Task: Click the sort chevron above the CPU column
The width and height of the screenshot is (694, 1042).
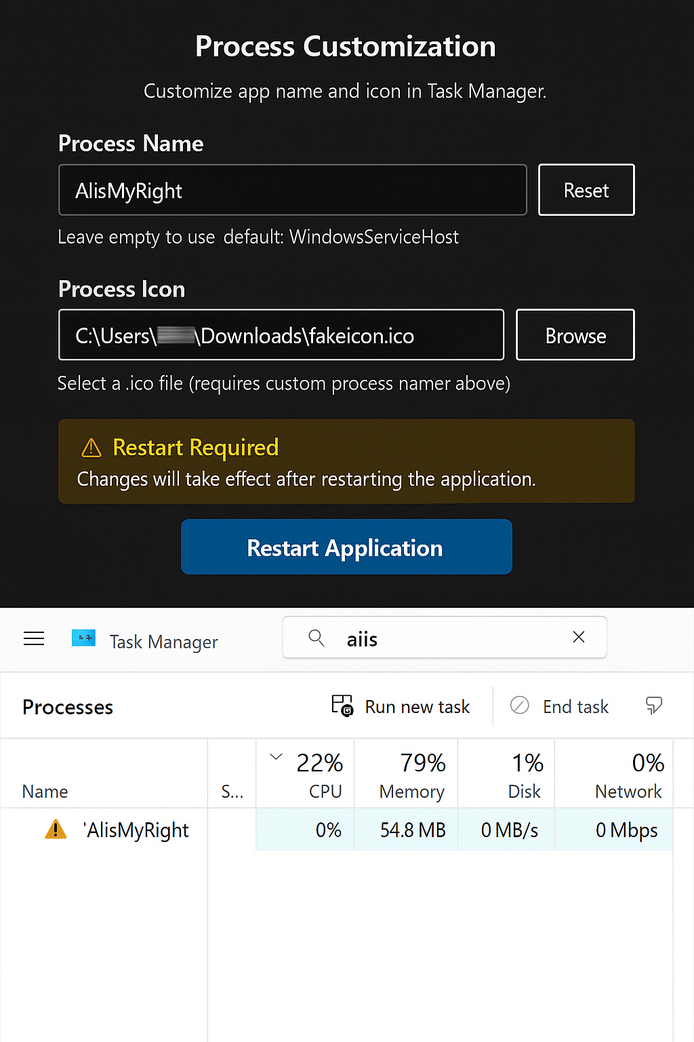Action: 276,756
